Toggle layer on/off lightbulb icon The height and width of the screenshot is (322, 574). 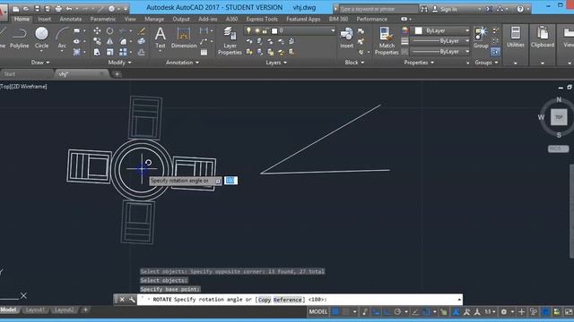tap(248, 30)
